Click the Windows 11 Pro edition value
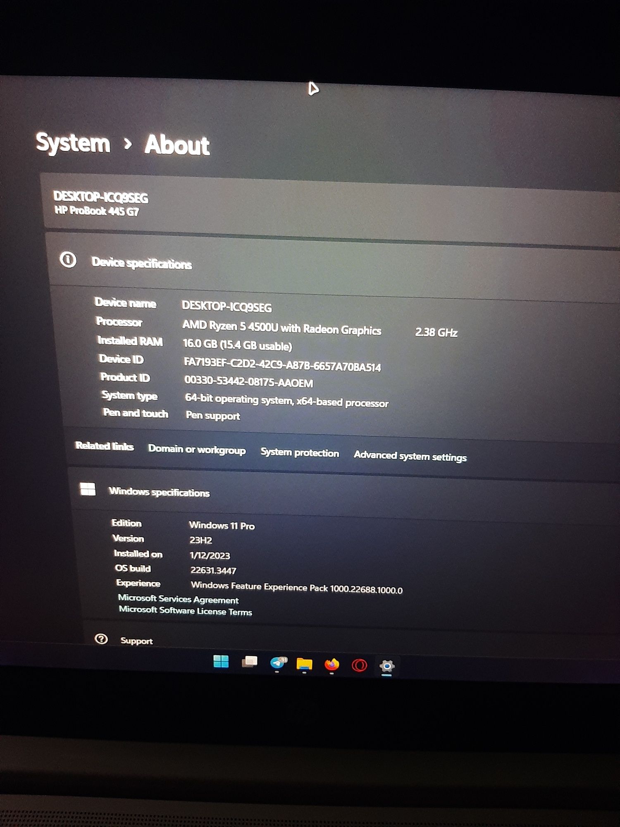The width and height of the screenshot is (620, 827). tap(222, 525)
